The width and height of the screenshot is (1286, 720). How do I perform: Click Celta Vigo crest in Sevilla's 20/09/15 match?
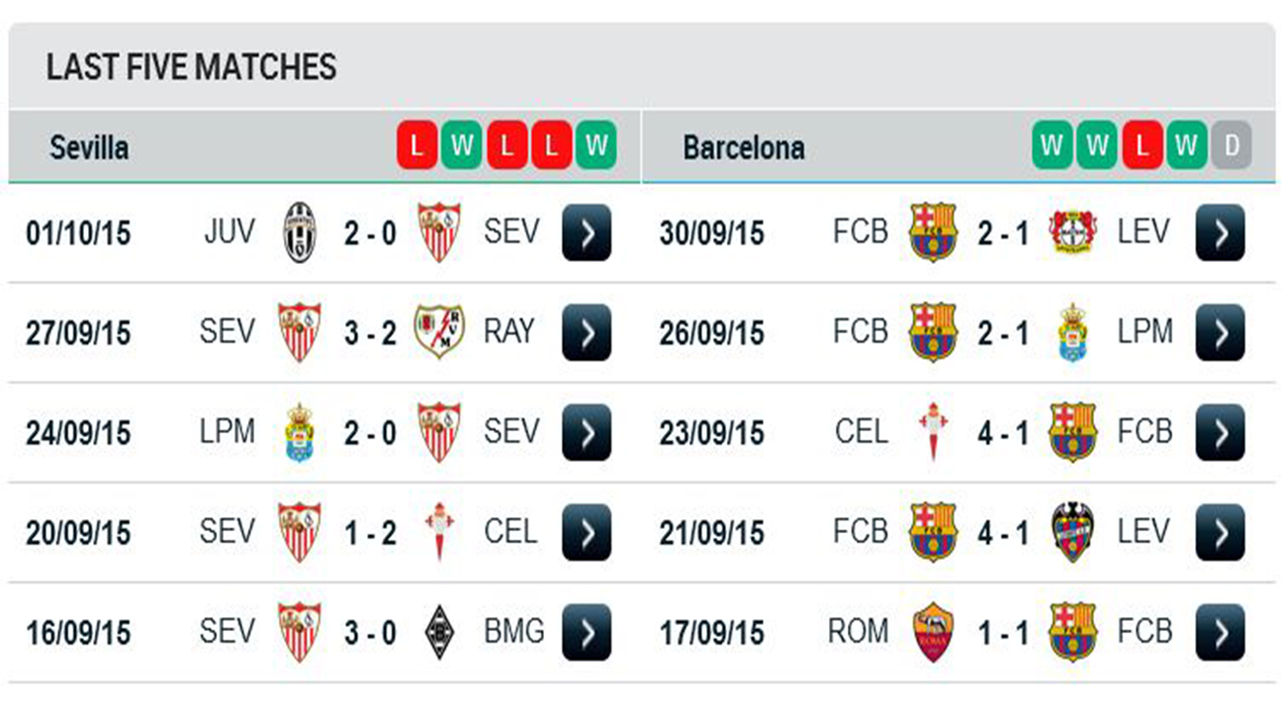coord(438,532)
